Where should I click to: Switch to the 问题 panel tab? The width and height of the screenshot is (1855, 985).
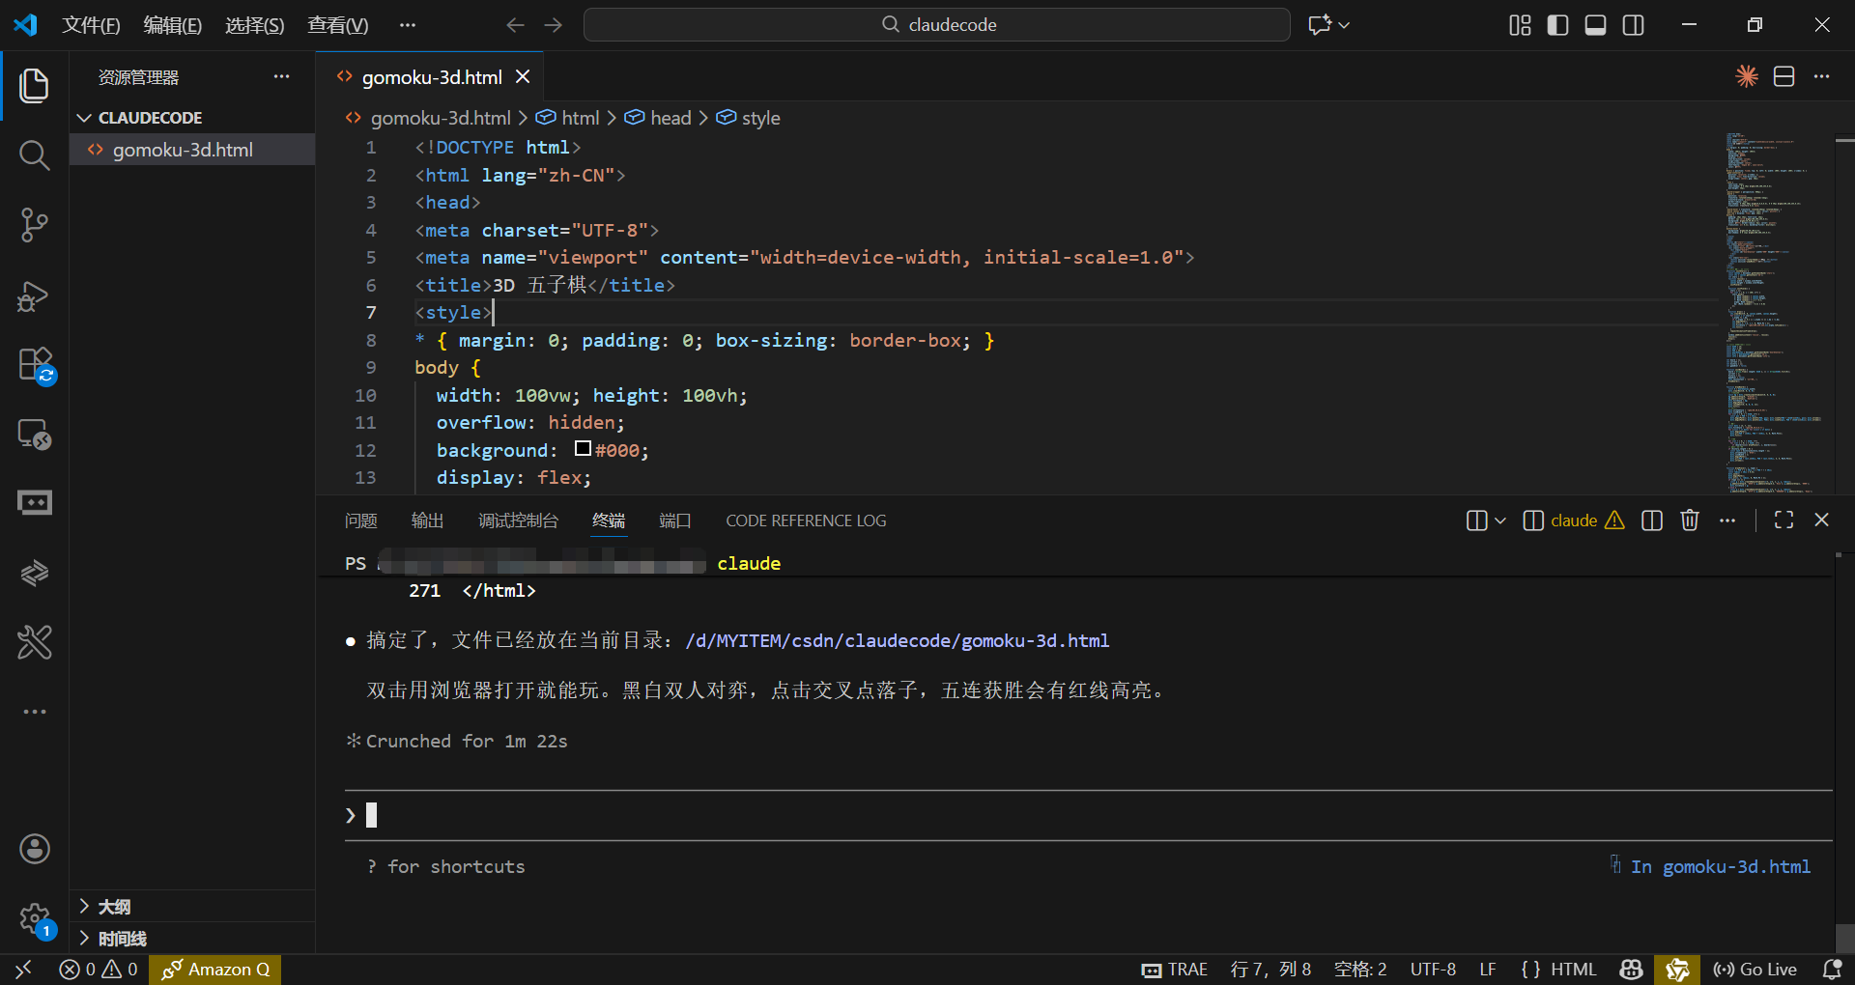click(x=361, y=521)
